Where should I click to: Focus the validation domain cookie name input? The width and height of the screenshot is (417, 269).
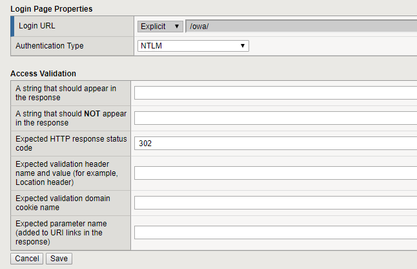pyautogui.click(x=276, y=202)
